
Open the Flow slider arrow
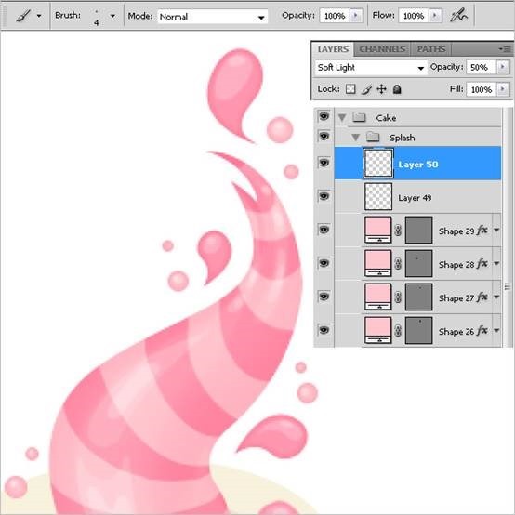pos(435,16)
